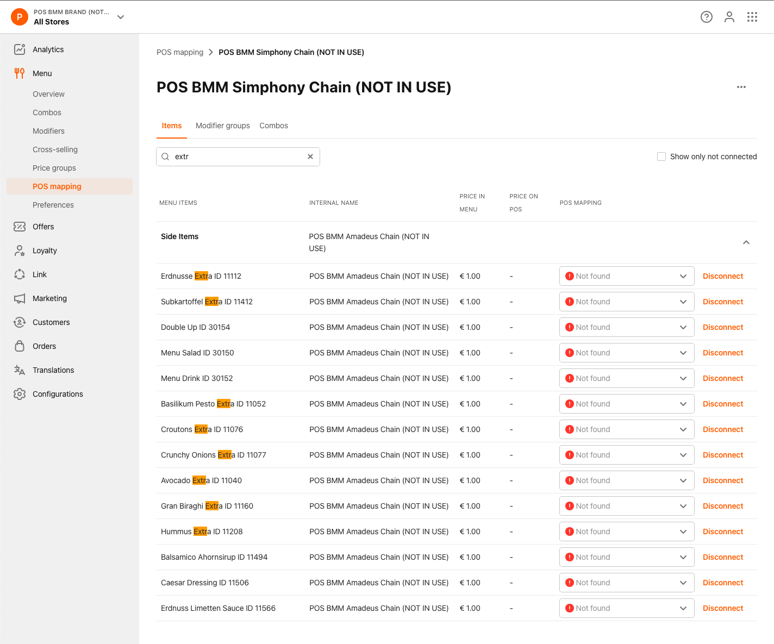Switch to the Modifier groups tab

pos(223,126)
